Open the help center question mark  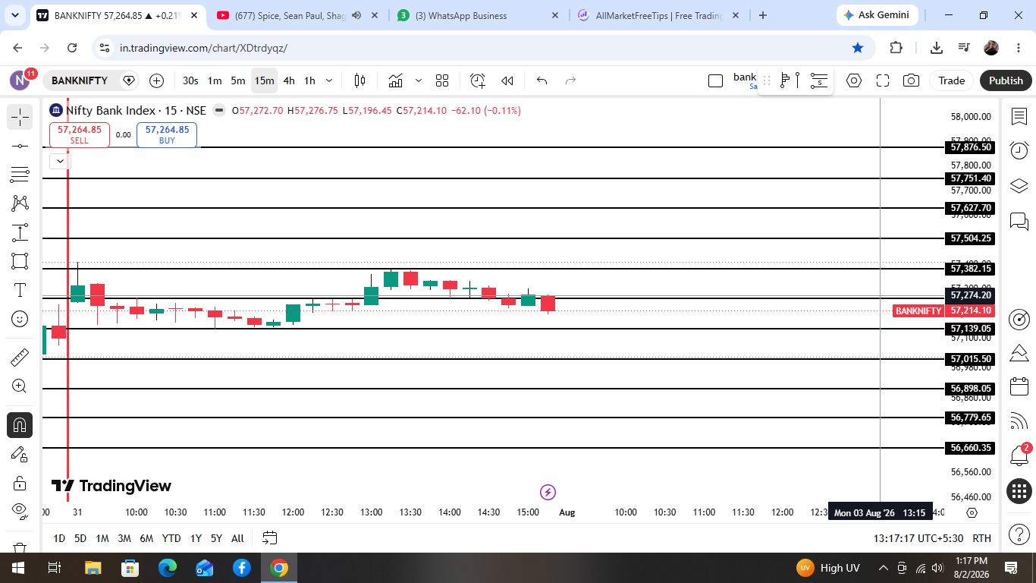(x=1019, y=534)
